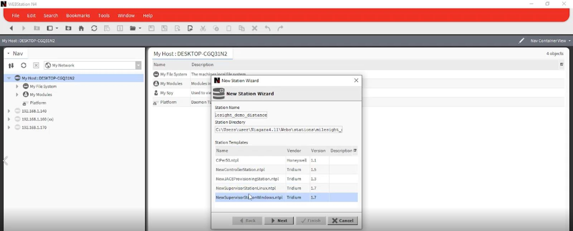Viewport: 573px width, 231px height.
Task: Click the grayed info panel toolbar icon
Action: coord(120,28)
